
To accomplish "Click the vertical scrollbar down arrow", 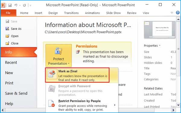I will pos(178,105).
